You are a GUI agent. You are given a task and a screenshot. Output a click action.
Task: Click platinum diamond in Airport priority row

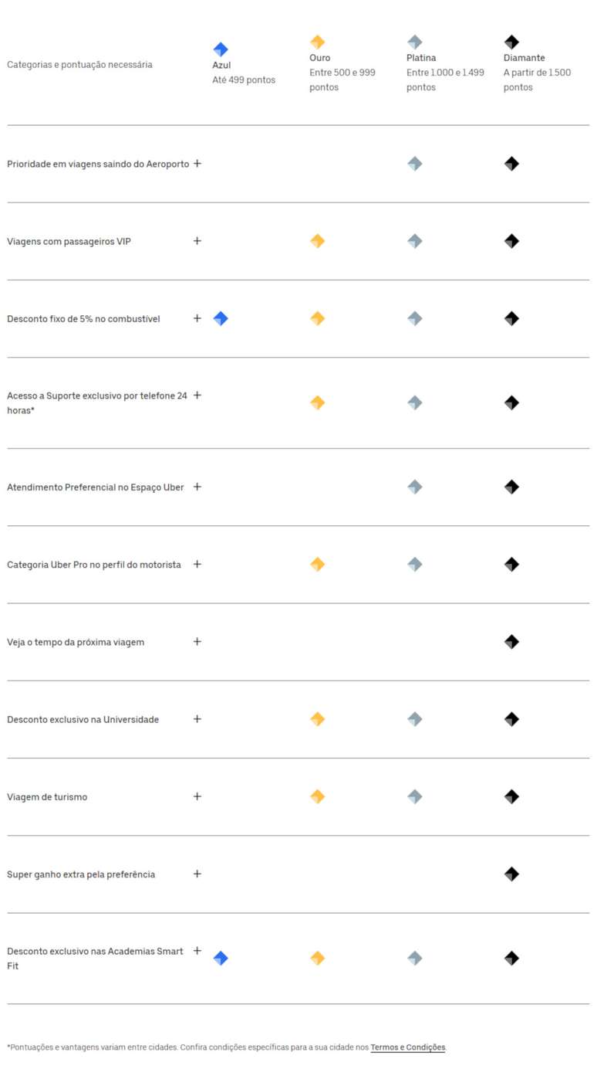tap(414, 164)
